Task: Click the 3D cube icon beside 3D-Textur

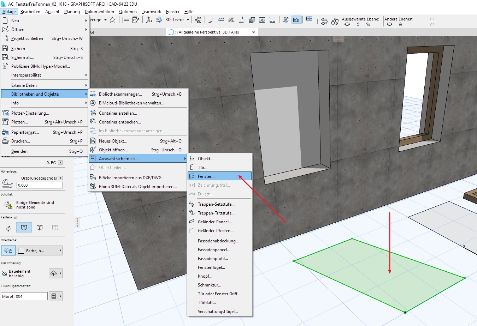Action: 159,20
